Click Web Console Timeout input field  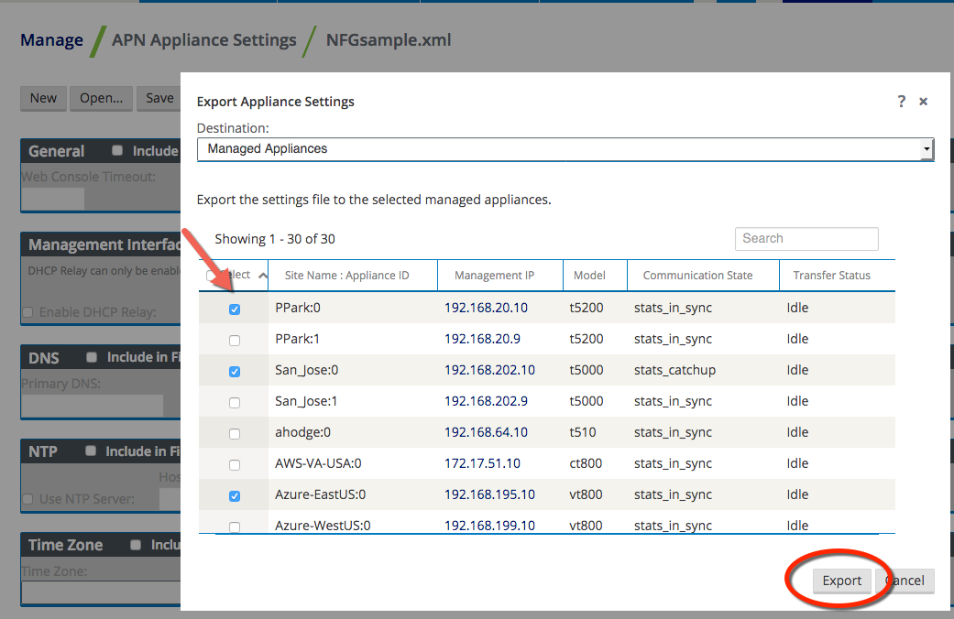[x=53, y=198]
